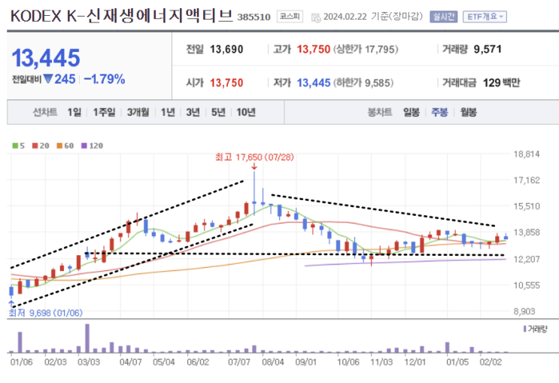Switch to 월봉 candle chart
Screen dimensions: 559x383
click(x=469, y=112)
